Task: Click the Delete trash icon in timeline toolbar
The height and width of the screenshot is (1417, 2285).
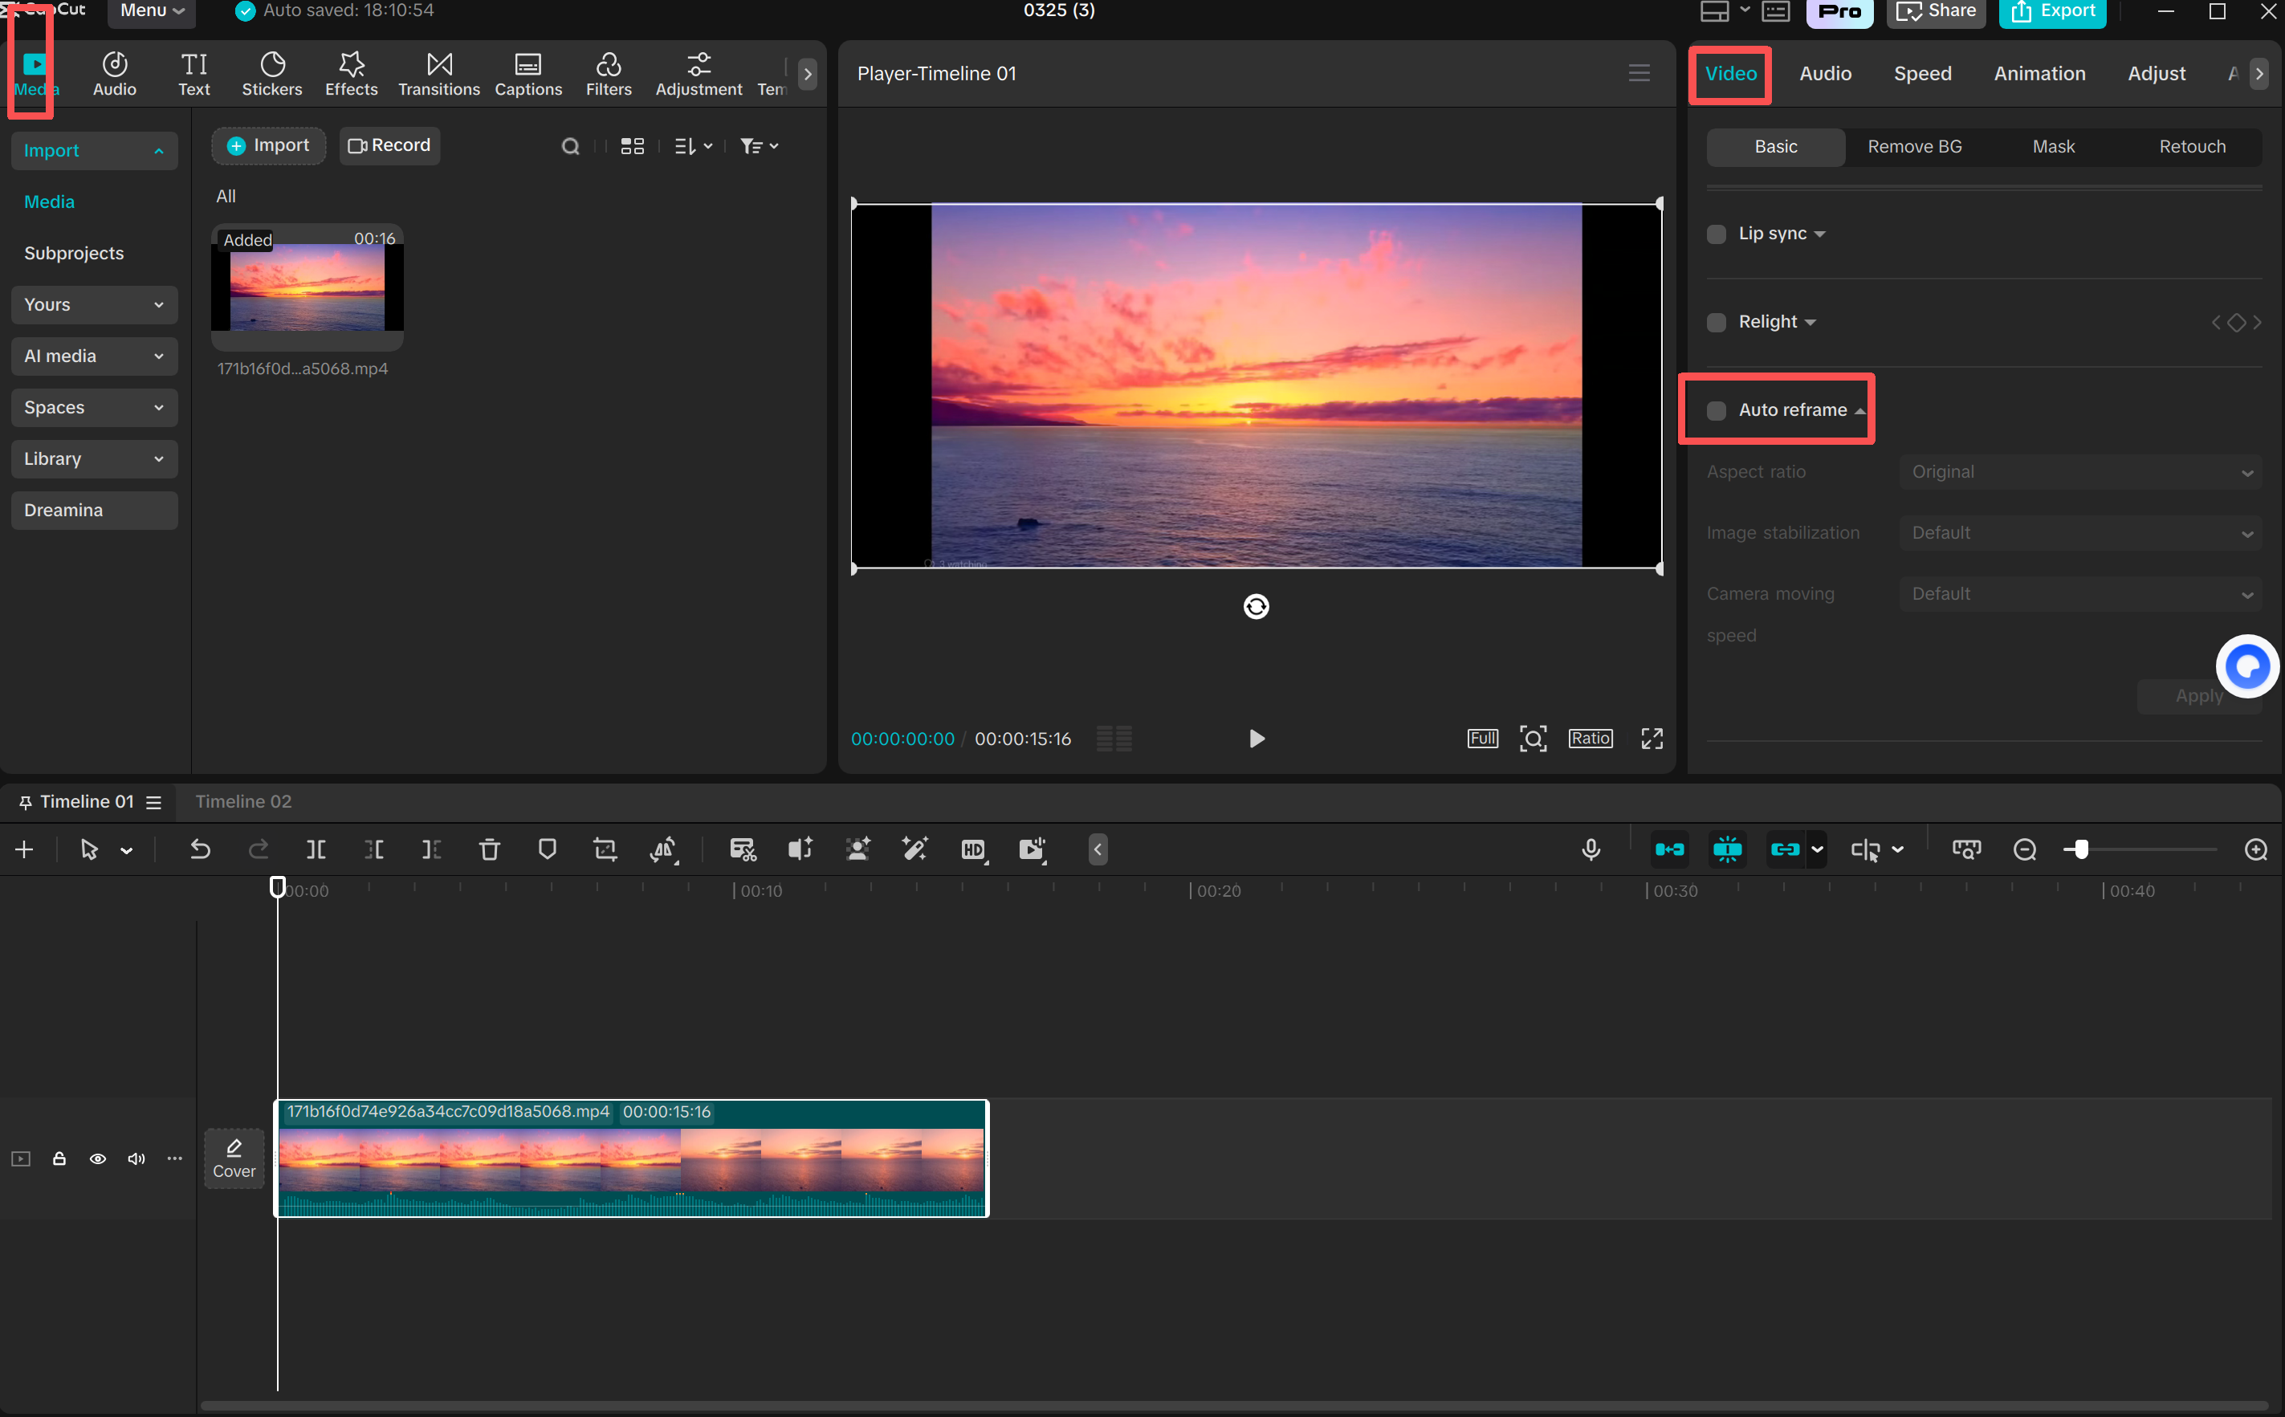Action: [x=489, y=849]
